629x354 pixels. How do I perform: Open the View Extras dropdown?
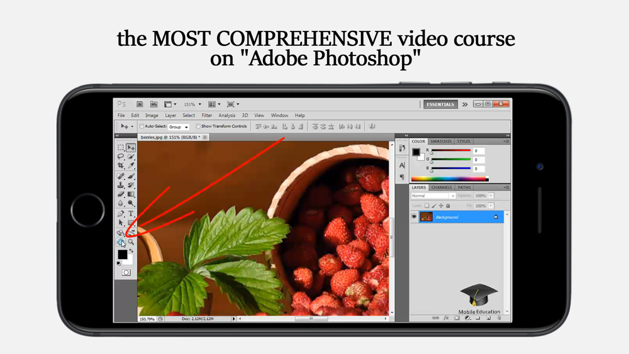(170, 104)
